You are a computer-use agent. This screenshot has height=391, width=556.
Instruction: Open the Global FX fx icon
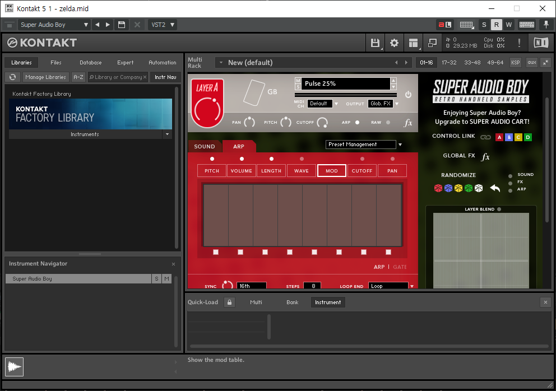pos(485,156)
